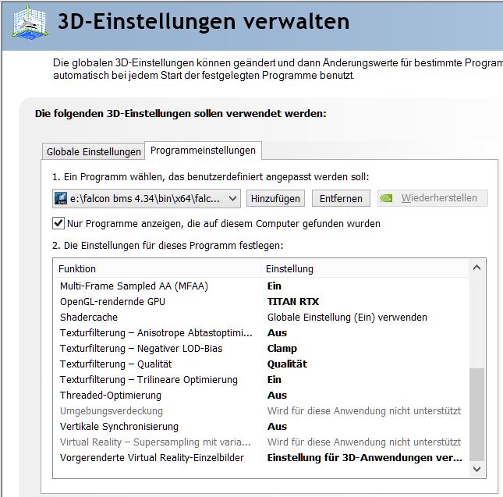
Task: Click the Entfernen button
Action: pos(341,198)
